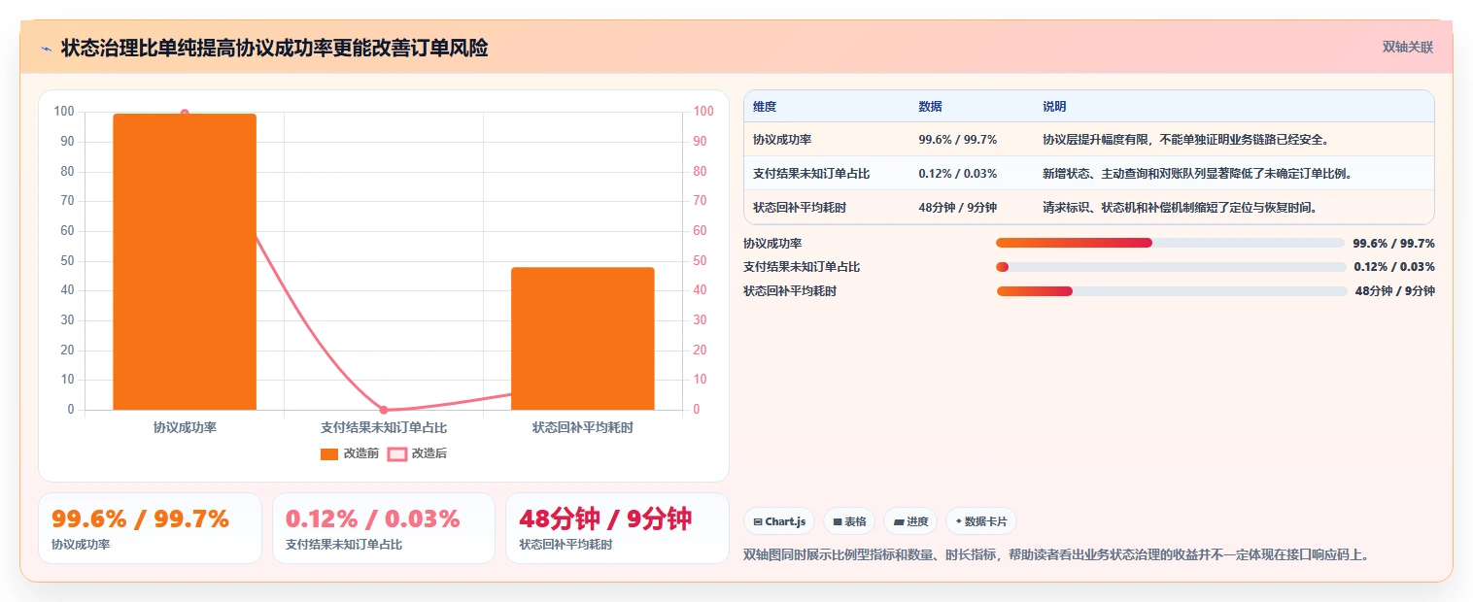The image size is (1473, 602).
Task: Click table cell 99.6% / 99.7%
Action: 958,140
